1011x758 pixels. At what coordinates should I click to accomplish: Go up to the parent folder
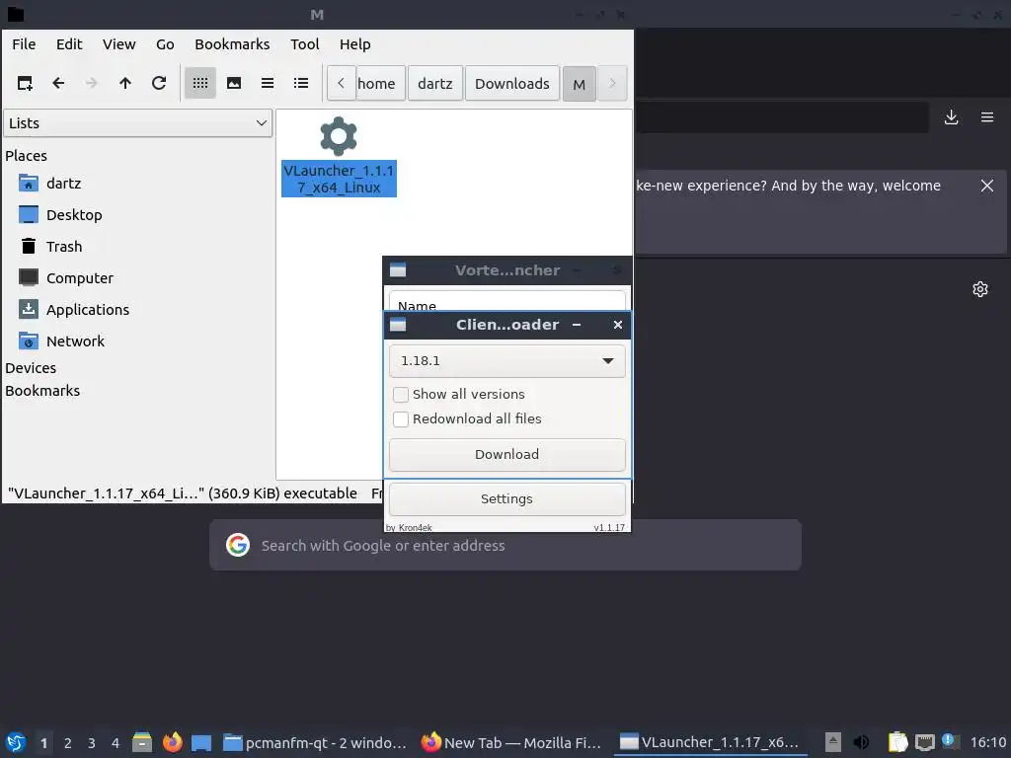point(125,83)
